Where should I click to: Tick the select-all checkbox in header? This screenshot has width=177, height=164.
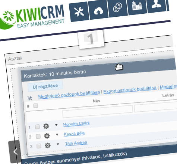36,106
